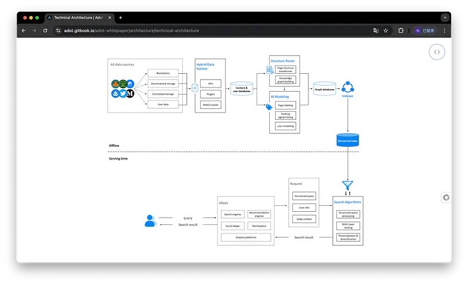Click the Serving time label
The height and width of the screenshot is (285, 468).
point(118,159)
